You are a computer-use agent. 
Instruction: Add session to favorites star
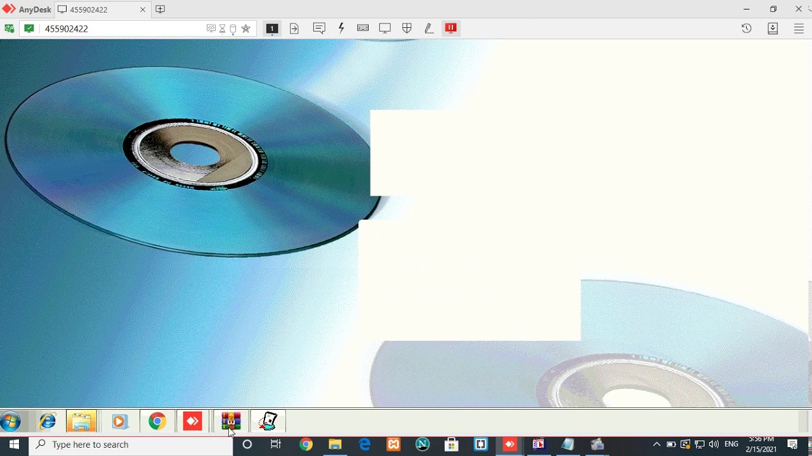(246, 28)
